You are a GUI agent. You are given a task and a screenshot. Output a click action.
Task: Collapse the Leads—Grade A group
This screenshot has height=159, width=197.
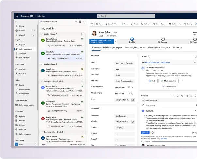click(x=42, y=34)
